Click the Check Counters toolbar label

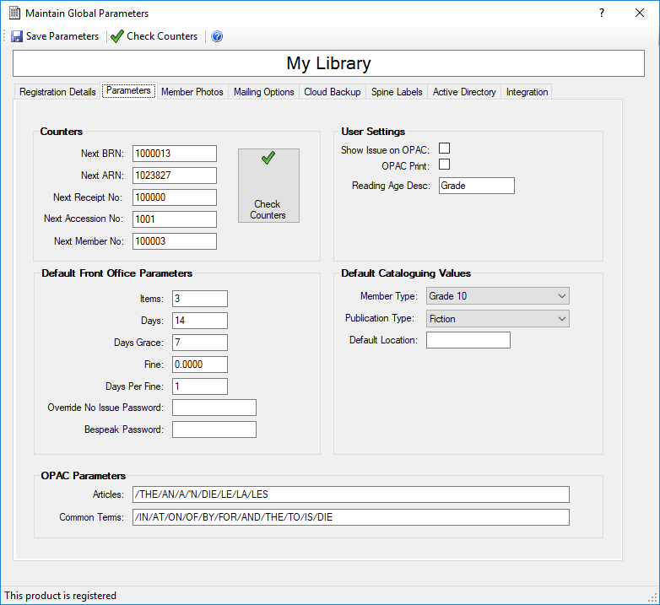click(x=162, y=36)
